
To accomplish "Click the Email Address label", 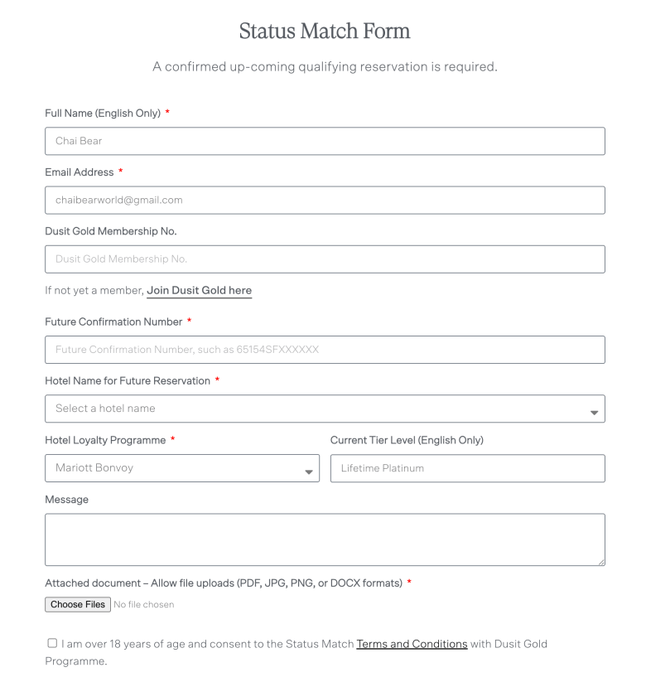I will coord(80,172).
